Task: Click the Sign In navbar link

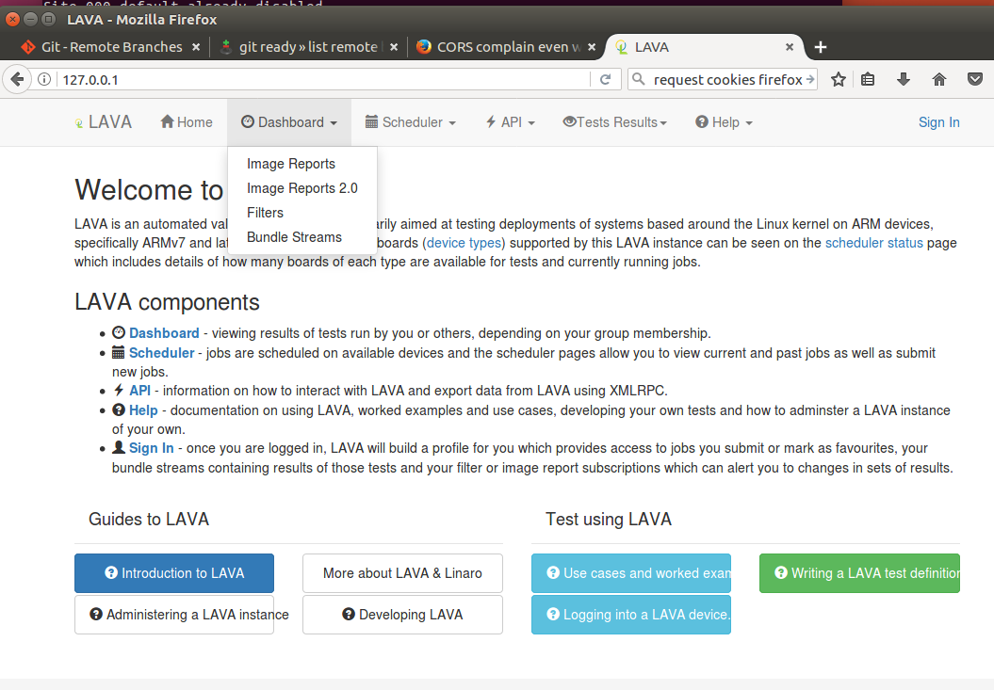Action: (x=938, y=122)
